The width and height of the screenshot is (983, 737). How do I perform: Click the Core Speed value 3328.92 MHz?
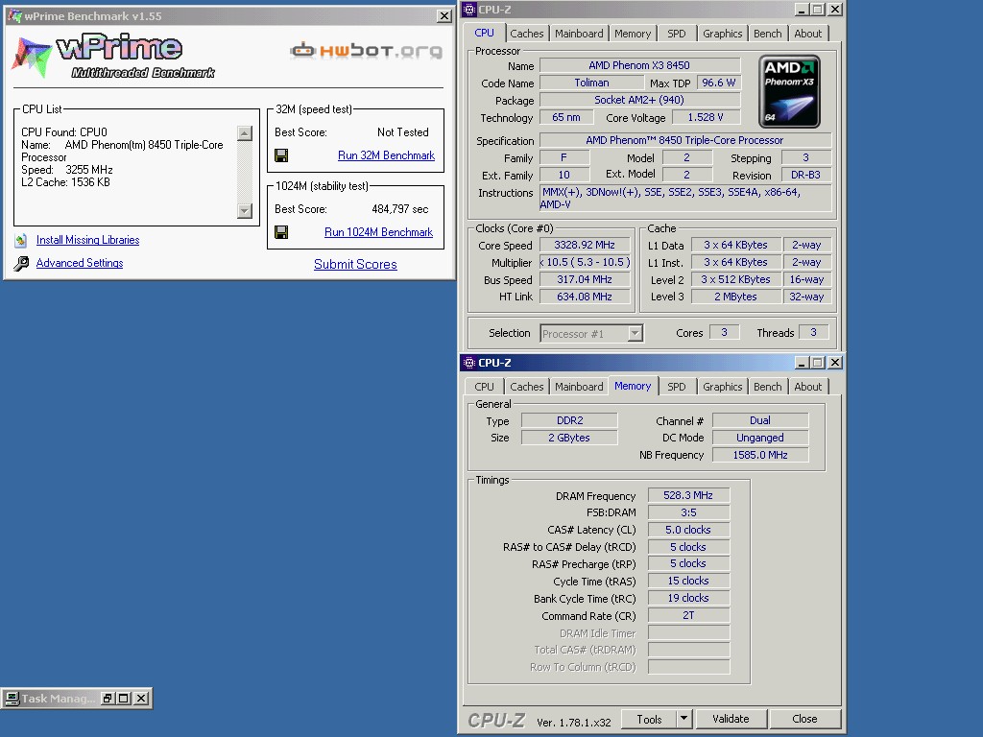(x=585, y=245)
